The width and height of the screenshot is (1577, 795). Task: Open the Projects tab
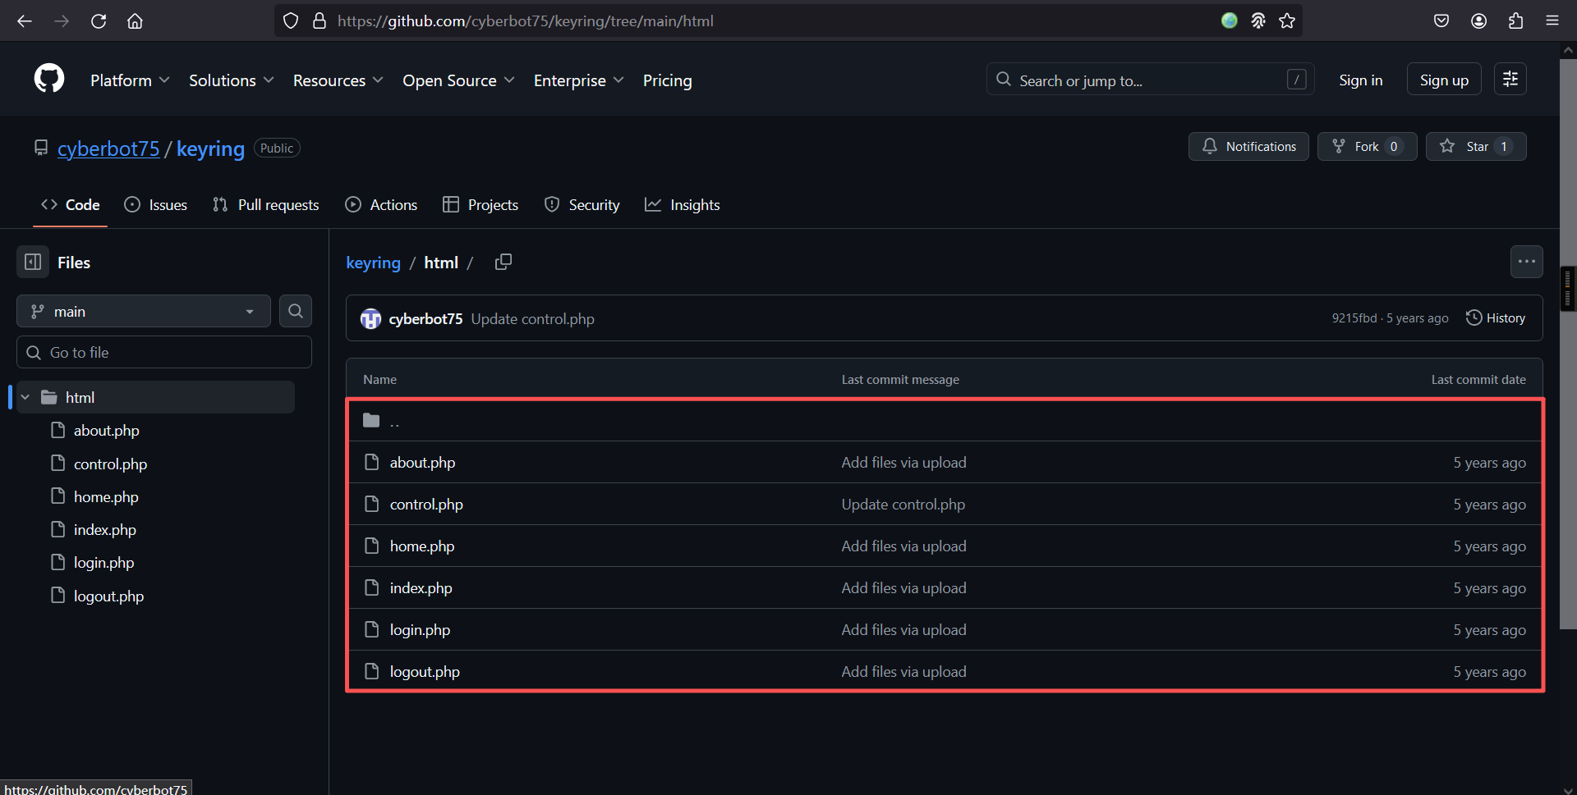tap(480, 205)
